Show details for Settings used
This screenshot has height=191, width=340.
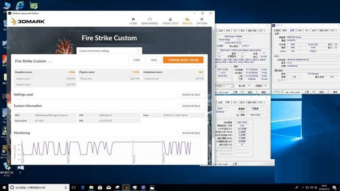(191, 94)
